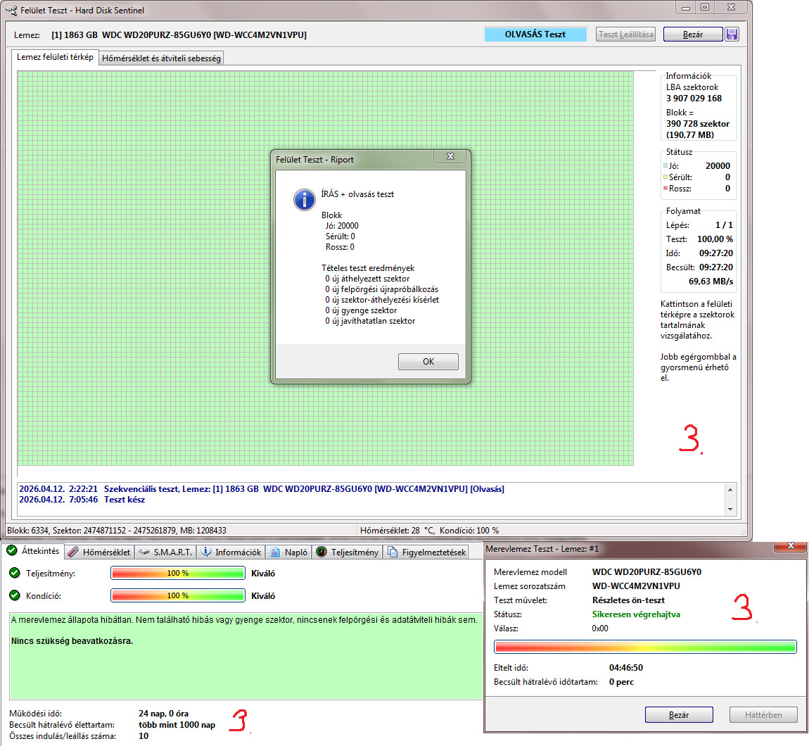Maximize the Felület Teszt window
The height and width of the screenshot is (746, 809).
point(705,7)
